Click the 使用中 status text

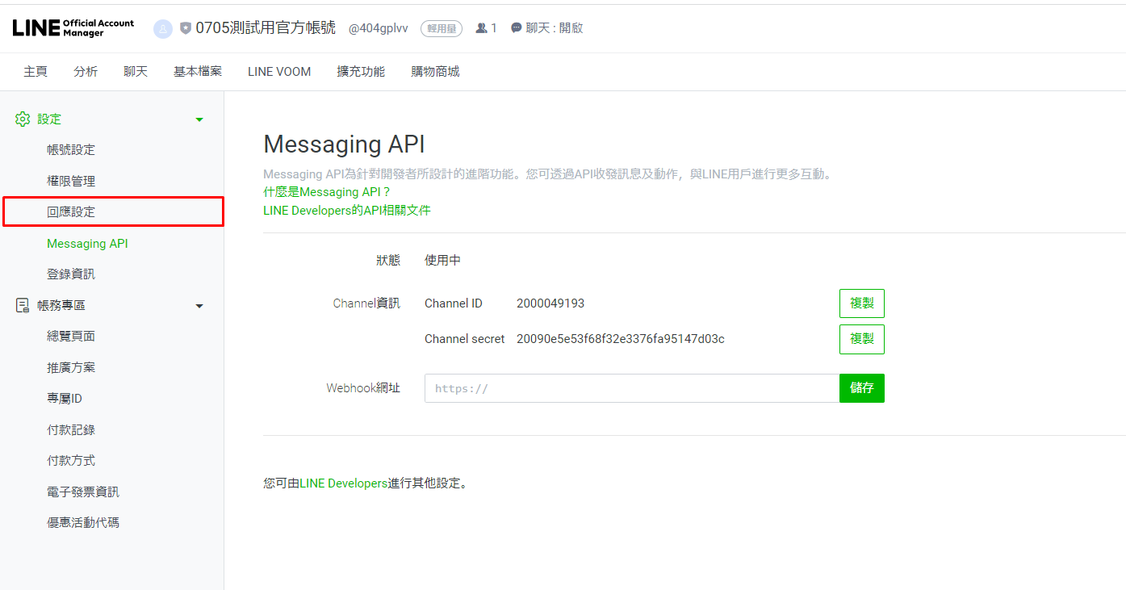[x=443, y=261]
